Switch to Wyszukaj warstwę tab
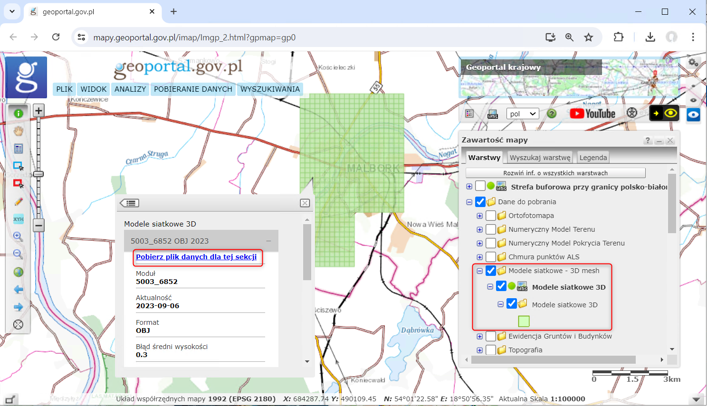Viewport: 707px width, 406px height. (540, 158)
